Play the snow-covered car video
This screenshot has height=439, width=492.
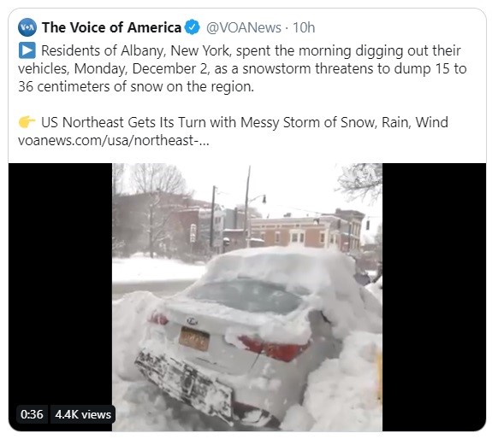pos(247,297)
